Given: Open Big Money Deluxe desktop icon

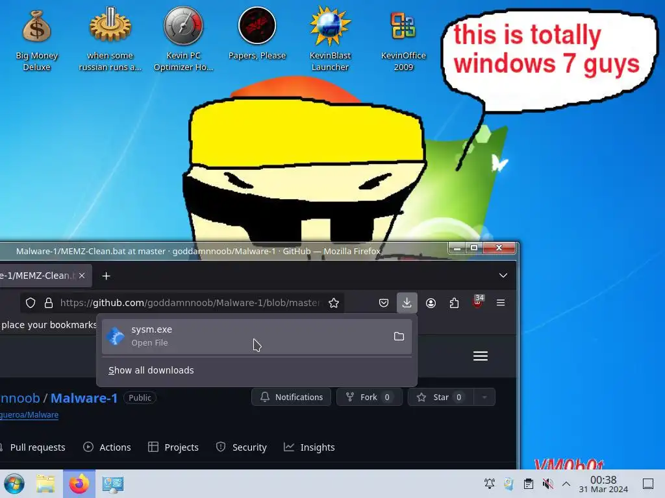Looking at the screenshot, I should point(36,40).
